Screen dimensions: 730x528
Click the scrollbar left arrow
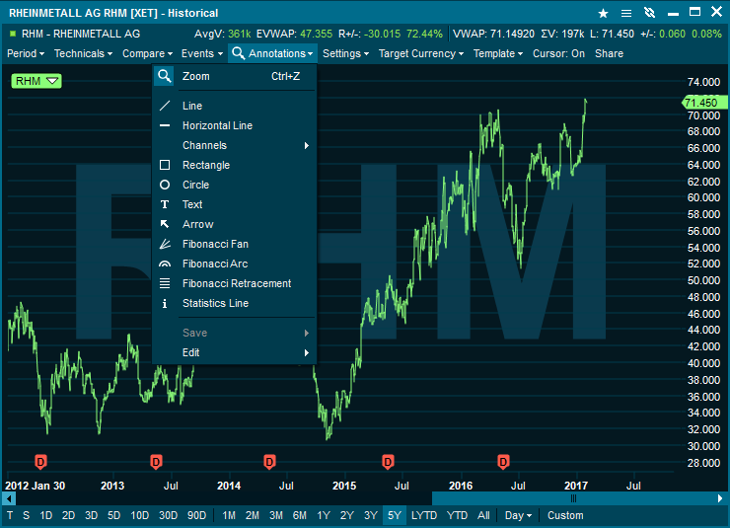click(9, 498)
